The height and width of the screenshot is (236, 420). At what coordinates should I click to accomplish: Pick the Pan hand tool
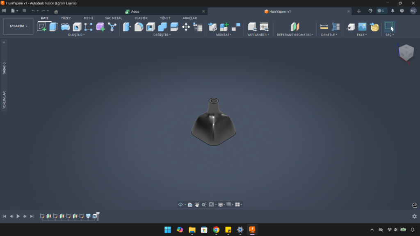pyautogui.click(x=197, y=204)
